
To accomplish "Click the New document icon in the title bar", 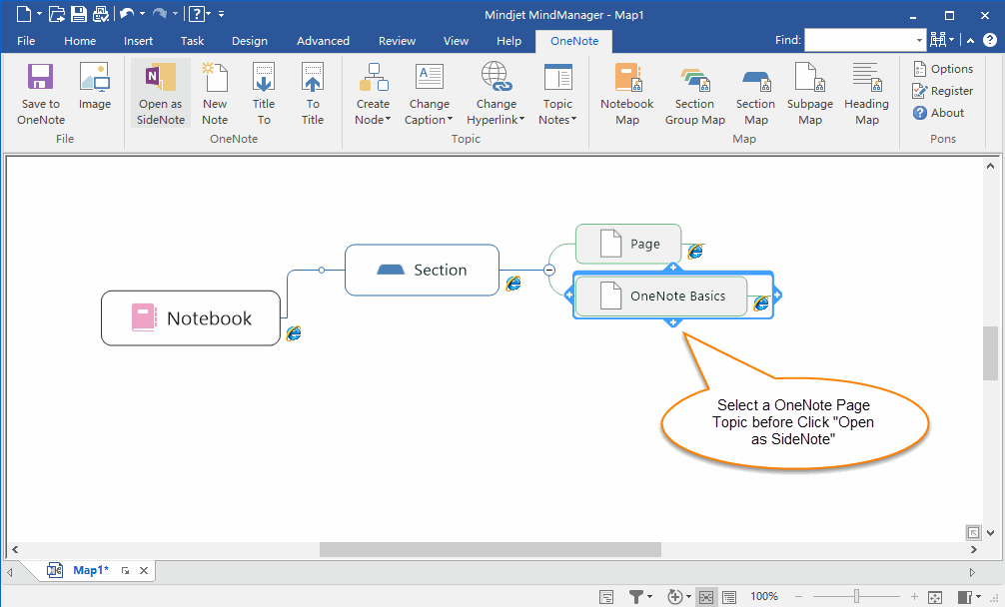I will (24, 13).
